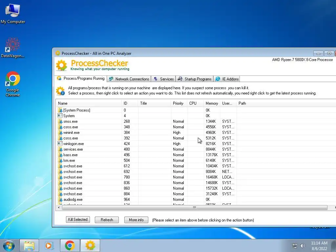Switch to Process/Programs Runnig tab
This screenshot has height=252, width=336.
click(81, 78)
